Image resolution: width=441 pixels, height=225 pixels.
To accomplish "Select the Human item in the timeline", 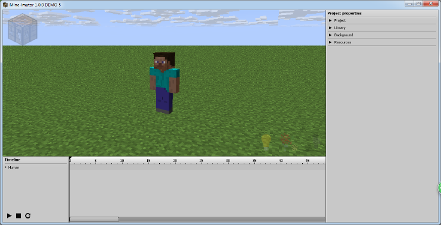I will 14,168.
